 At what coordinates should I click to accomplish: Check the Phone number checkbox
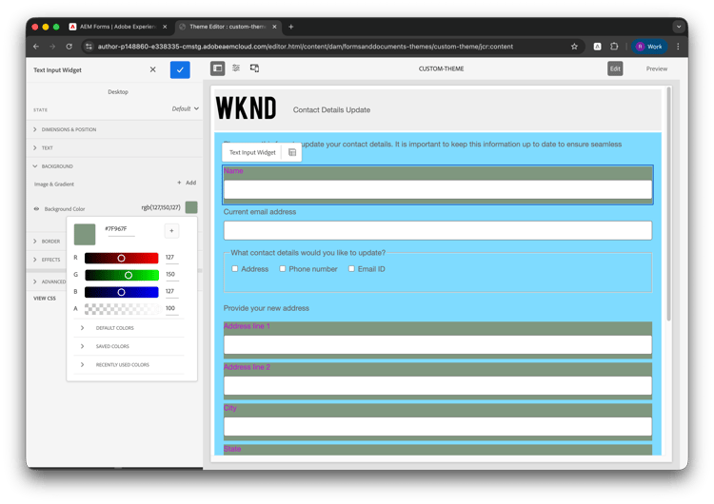coord(283,269)
